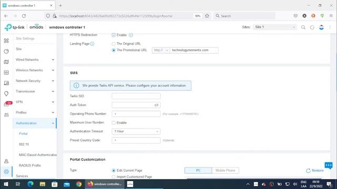This screenshot has height=189, width=337.
Task: Switch preview to Mobile Phone tab
Action: [225, 171]
